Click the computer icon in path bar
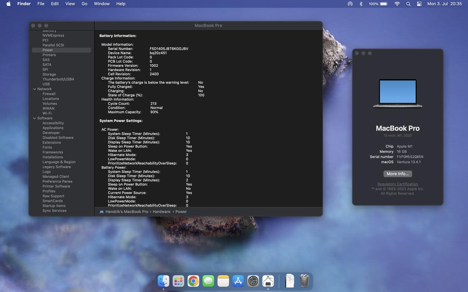 (x=102, y=212)
